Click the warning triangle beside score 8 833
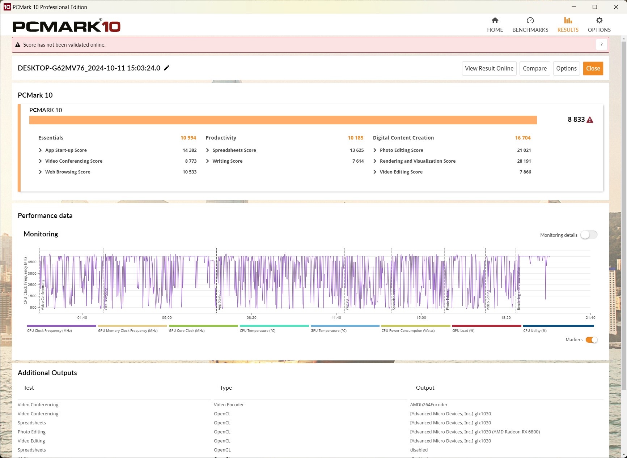Screen dimensions: 627x458 click(x=590, y=120)
